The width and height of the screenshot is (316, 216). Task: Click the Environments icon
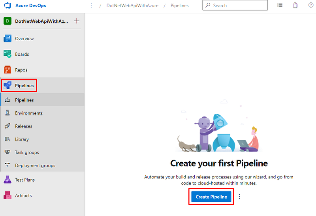point(8,113)
